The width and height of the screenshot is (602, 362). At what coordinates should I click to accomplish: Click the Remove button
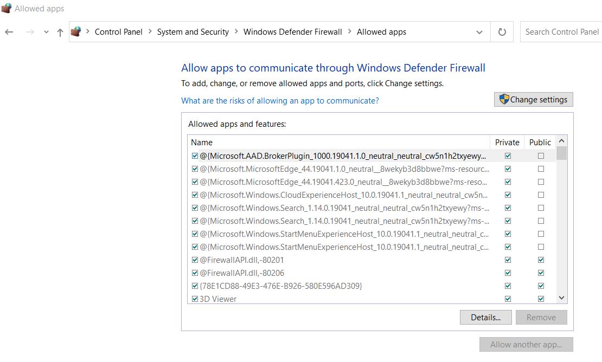coord(541,318)
